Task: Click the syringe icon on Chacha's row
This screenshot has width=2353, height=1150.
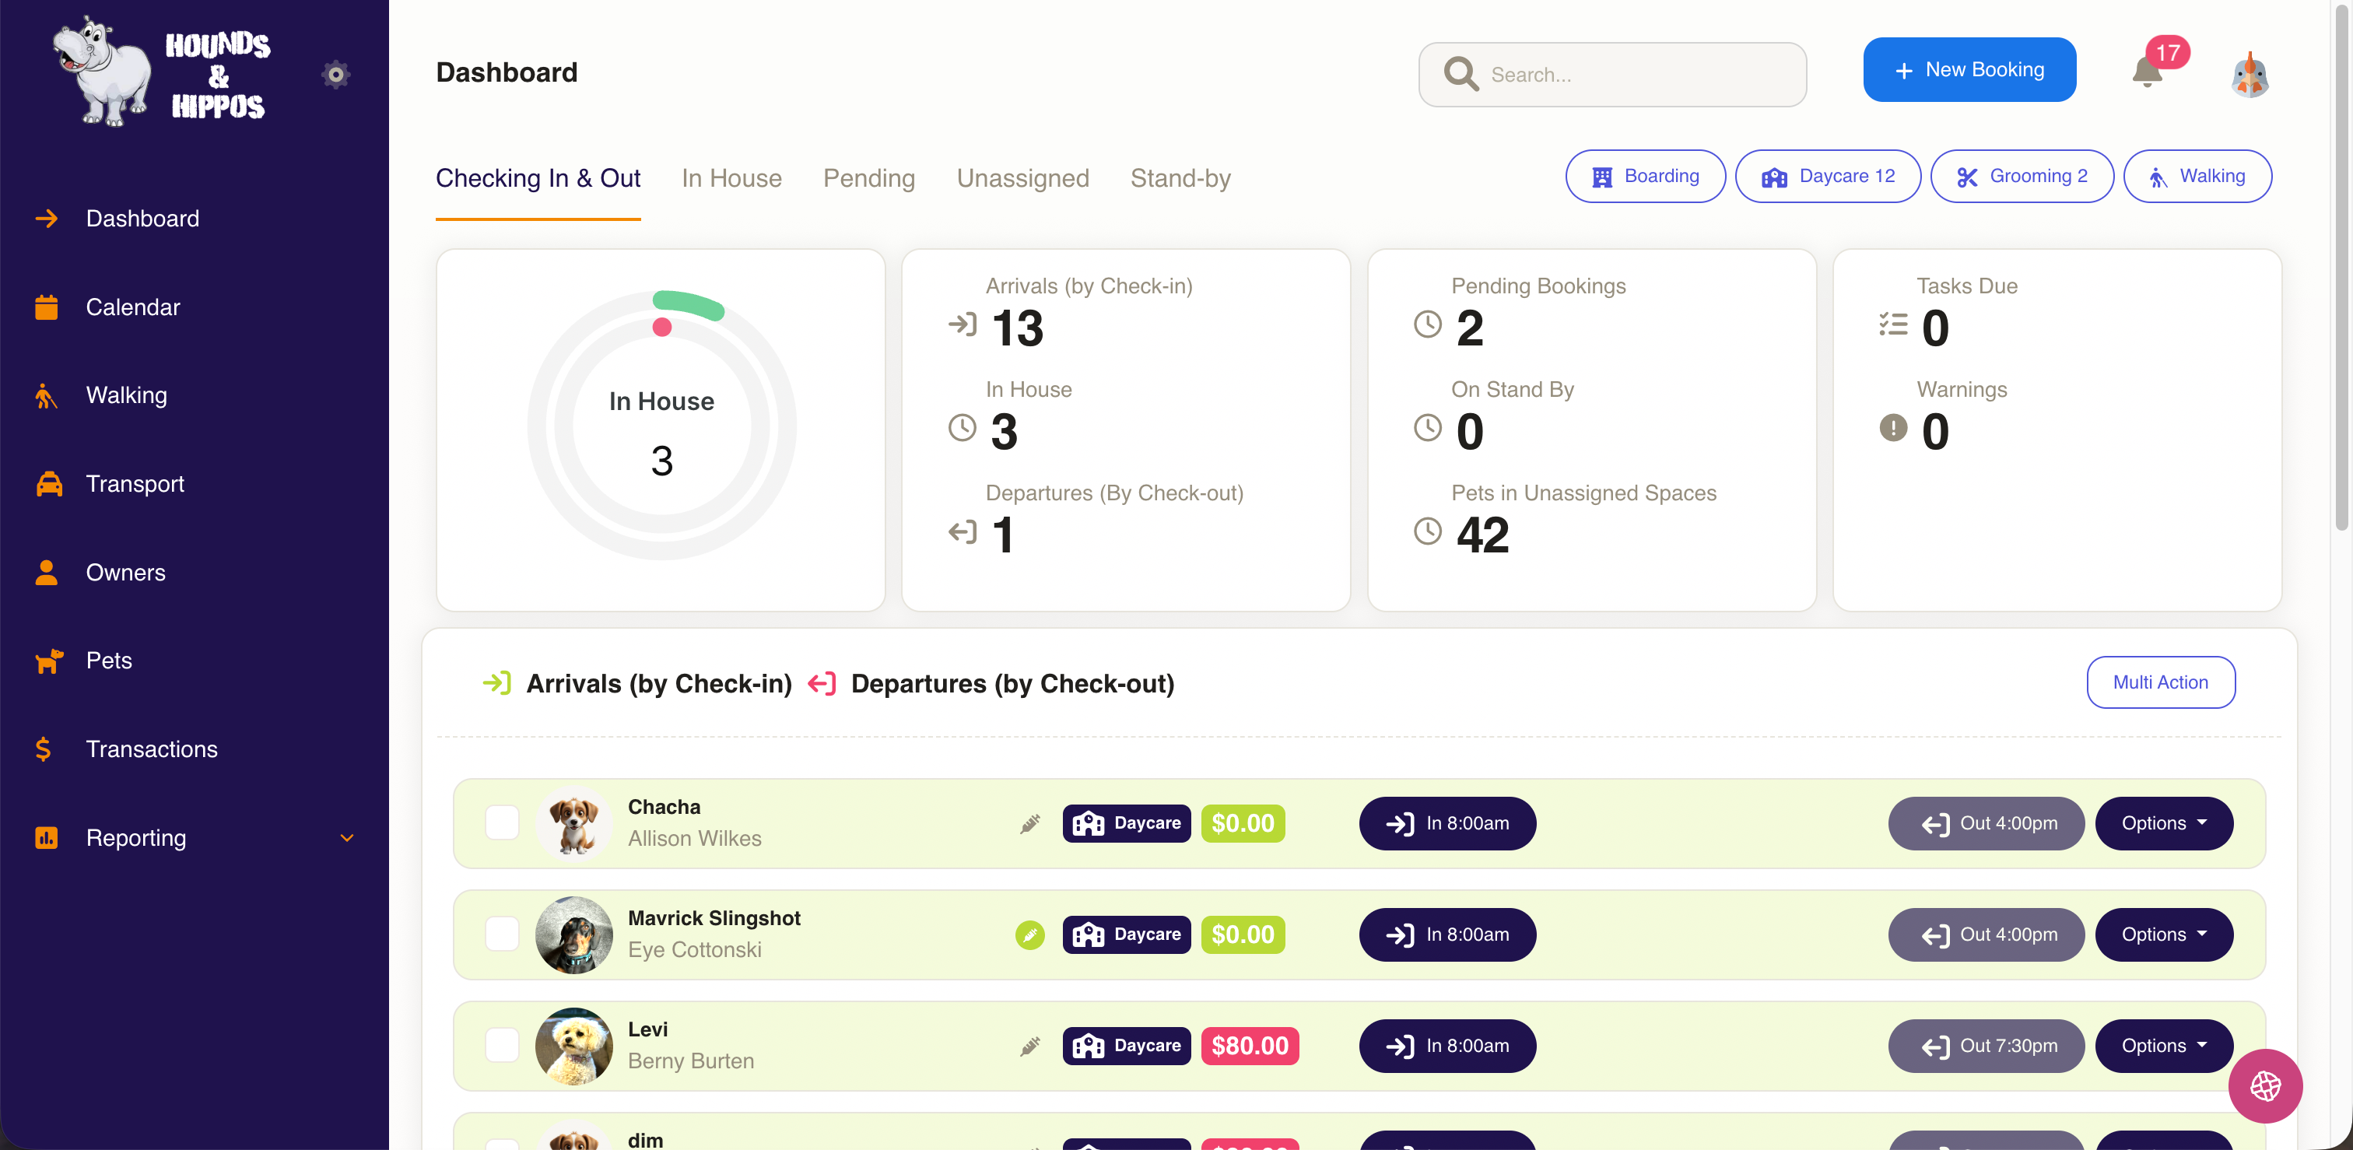Action: pyautogui.click(x=1029, y=823)
